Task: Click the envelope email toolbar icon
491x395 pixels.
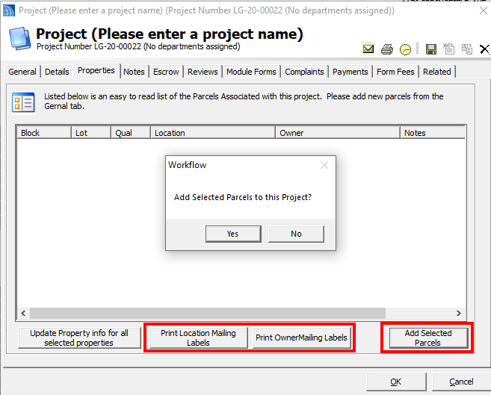Action: [x=368, y=49]
